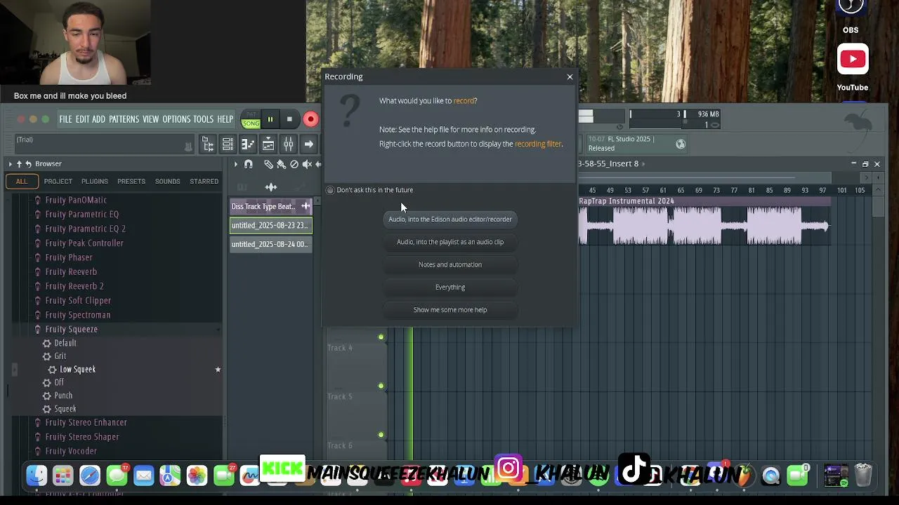Open the PATTERNS menu
The image size is (899, 505).
[124, 119]
